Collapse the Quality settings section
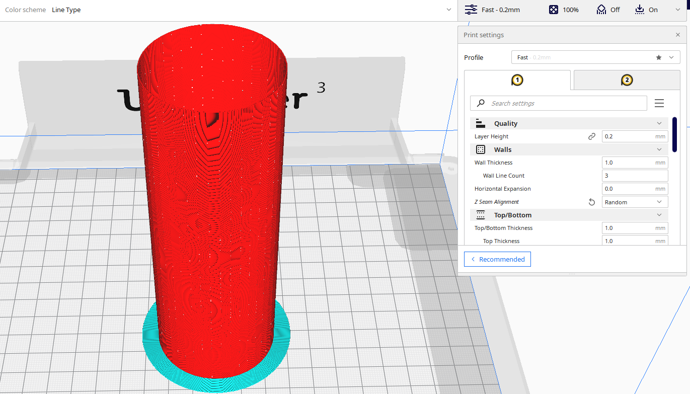 (659, 123)
